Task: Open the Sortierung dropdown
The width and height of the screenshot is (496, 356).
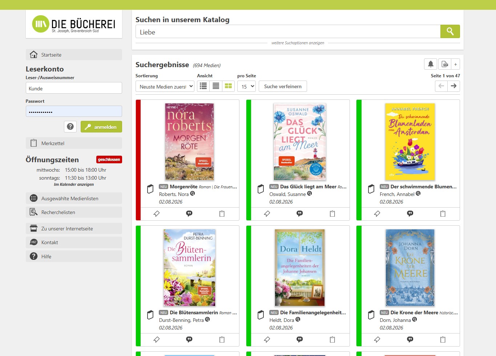Action: pyautogui.click(x=165, y=86)
